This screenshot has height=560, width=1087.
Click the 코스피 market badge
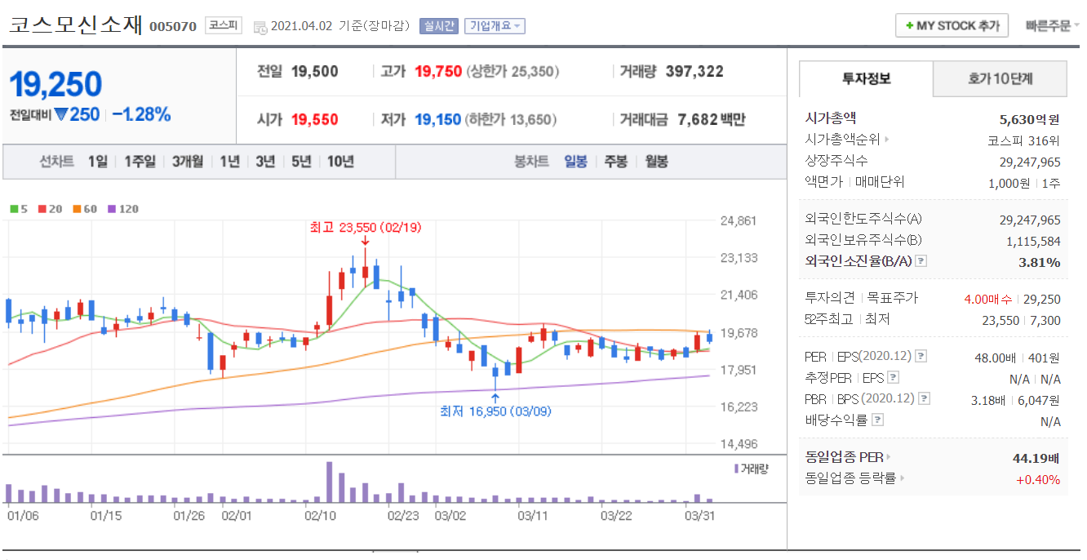(x=223, y=25)
